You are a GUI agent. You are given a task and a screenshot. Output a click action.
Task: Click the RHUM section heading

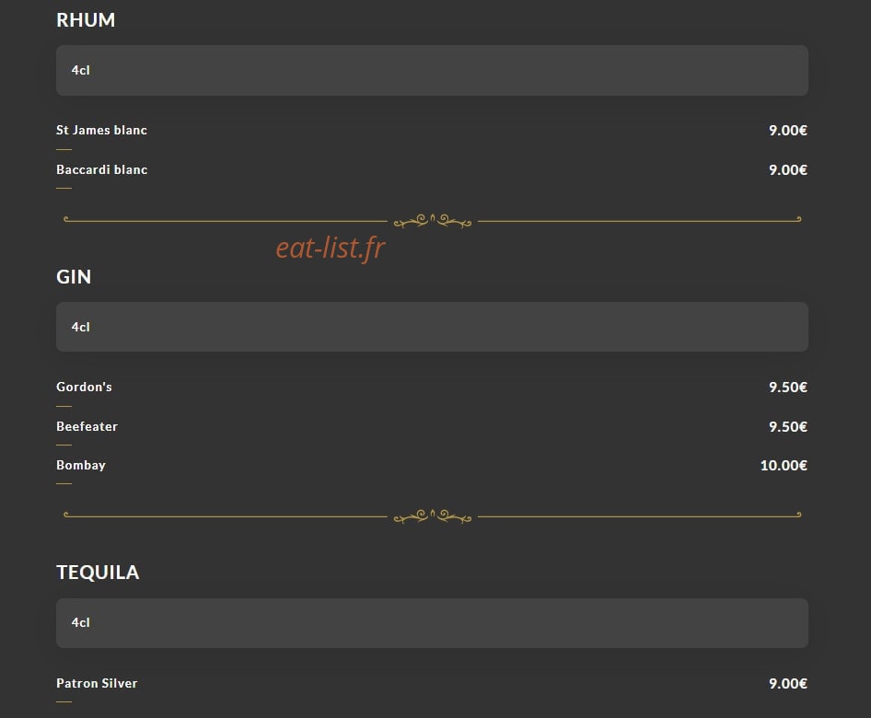[86, 20]
